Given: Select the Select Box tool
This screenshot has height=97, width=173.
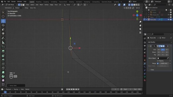Looking at the screenshot, I should click(3, 12).
